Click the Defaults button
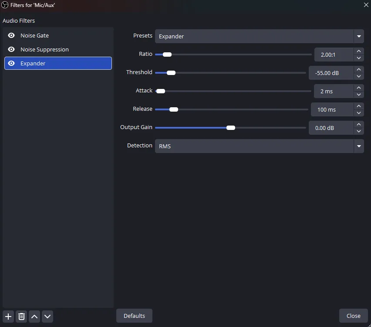The height and width of the screenshot is (327, 371). (134, 316)
